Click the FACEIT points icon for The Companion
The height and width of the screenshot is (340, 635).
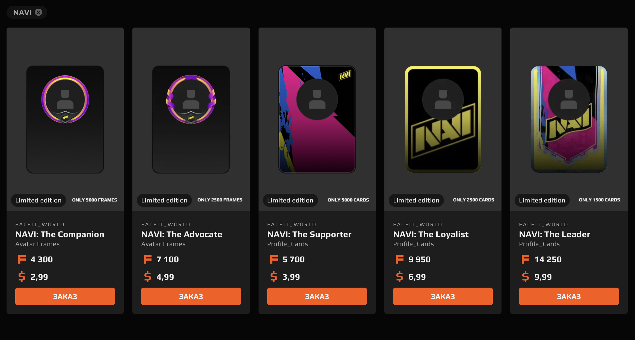click(22, 259)
